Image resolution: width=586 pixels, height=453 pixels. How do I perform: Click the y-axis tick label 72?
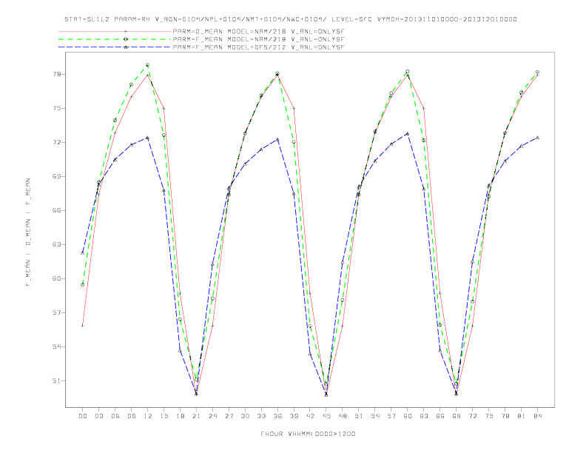coord(57,142)
